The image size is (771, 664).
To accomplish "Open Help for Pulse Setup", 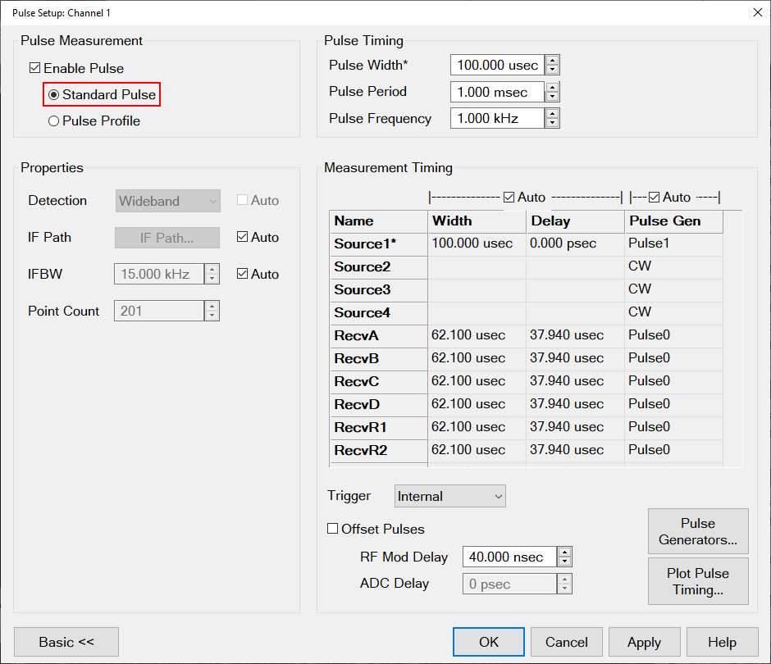I will (x=722, y=642).
